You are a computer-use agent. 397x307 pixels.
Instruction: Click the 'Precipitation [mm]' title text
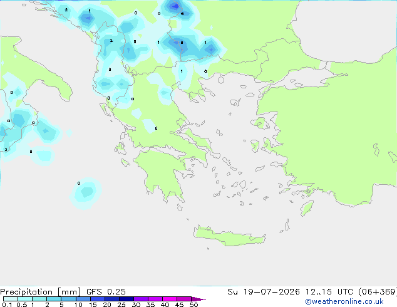(x=40, y=292)
